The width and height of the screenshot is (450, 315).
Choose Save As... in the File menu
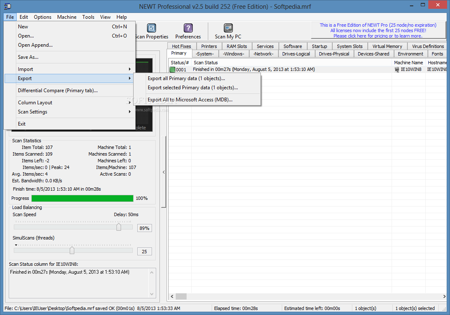point(69,57)
